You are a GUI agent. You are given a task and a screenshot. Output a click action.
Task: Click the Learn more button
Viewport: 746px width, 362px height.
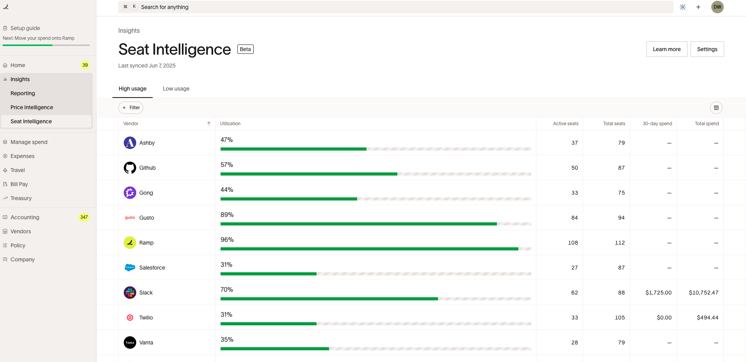point(667,49)
